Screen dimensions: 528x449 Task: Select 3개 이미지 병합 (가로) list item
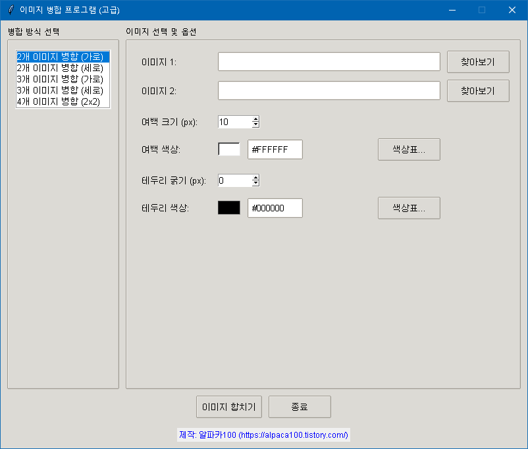tap(63, 79)
